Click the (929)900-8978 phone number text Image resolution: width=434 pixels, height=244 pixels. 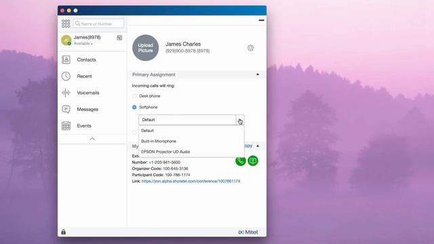[187, 51]
